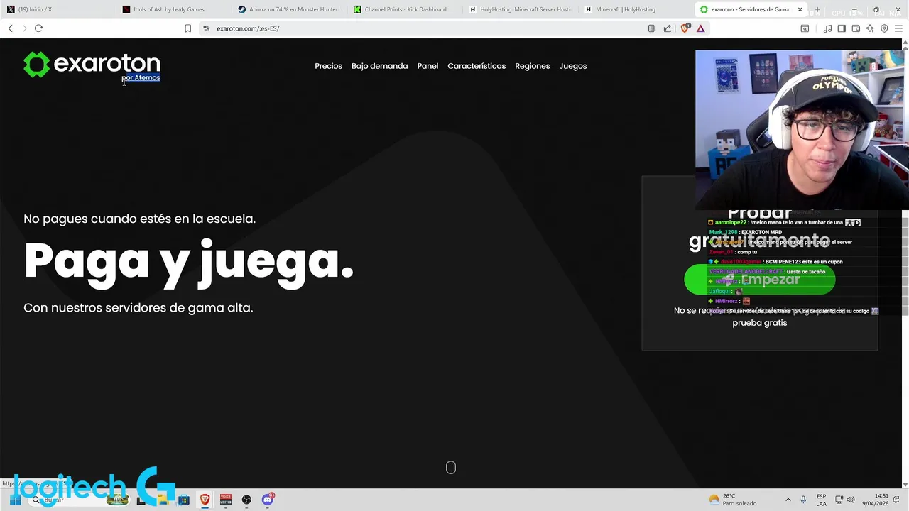
Task: Click the green Empezar button
Action: click(x=759, y=280)
